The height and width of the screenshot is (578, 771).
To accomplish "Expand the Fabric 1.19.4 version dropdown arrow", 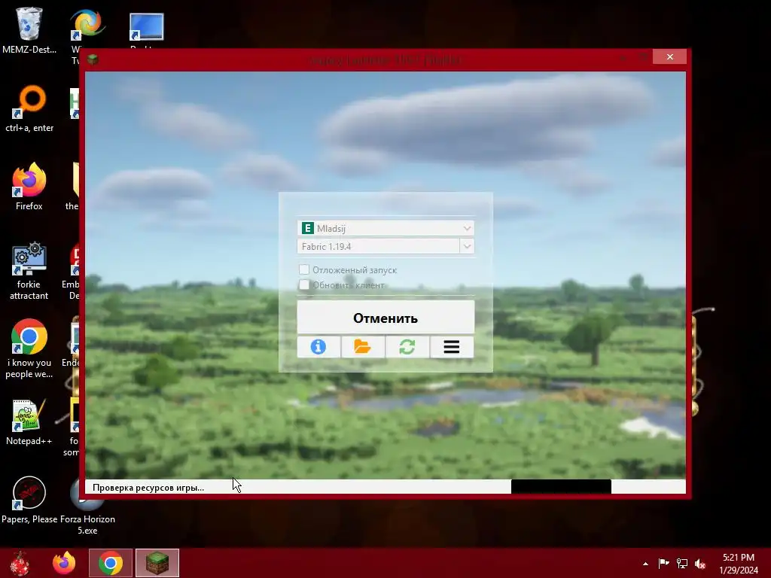I will [x=467, y=246].
